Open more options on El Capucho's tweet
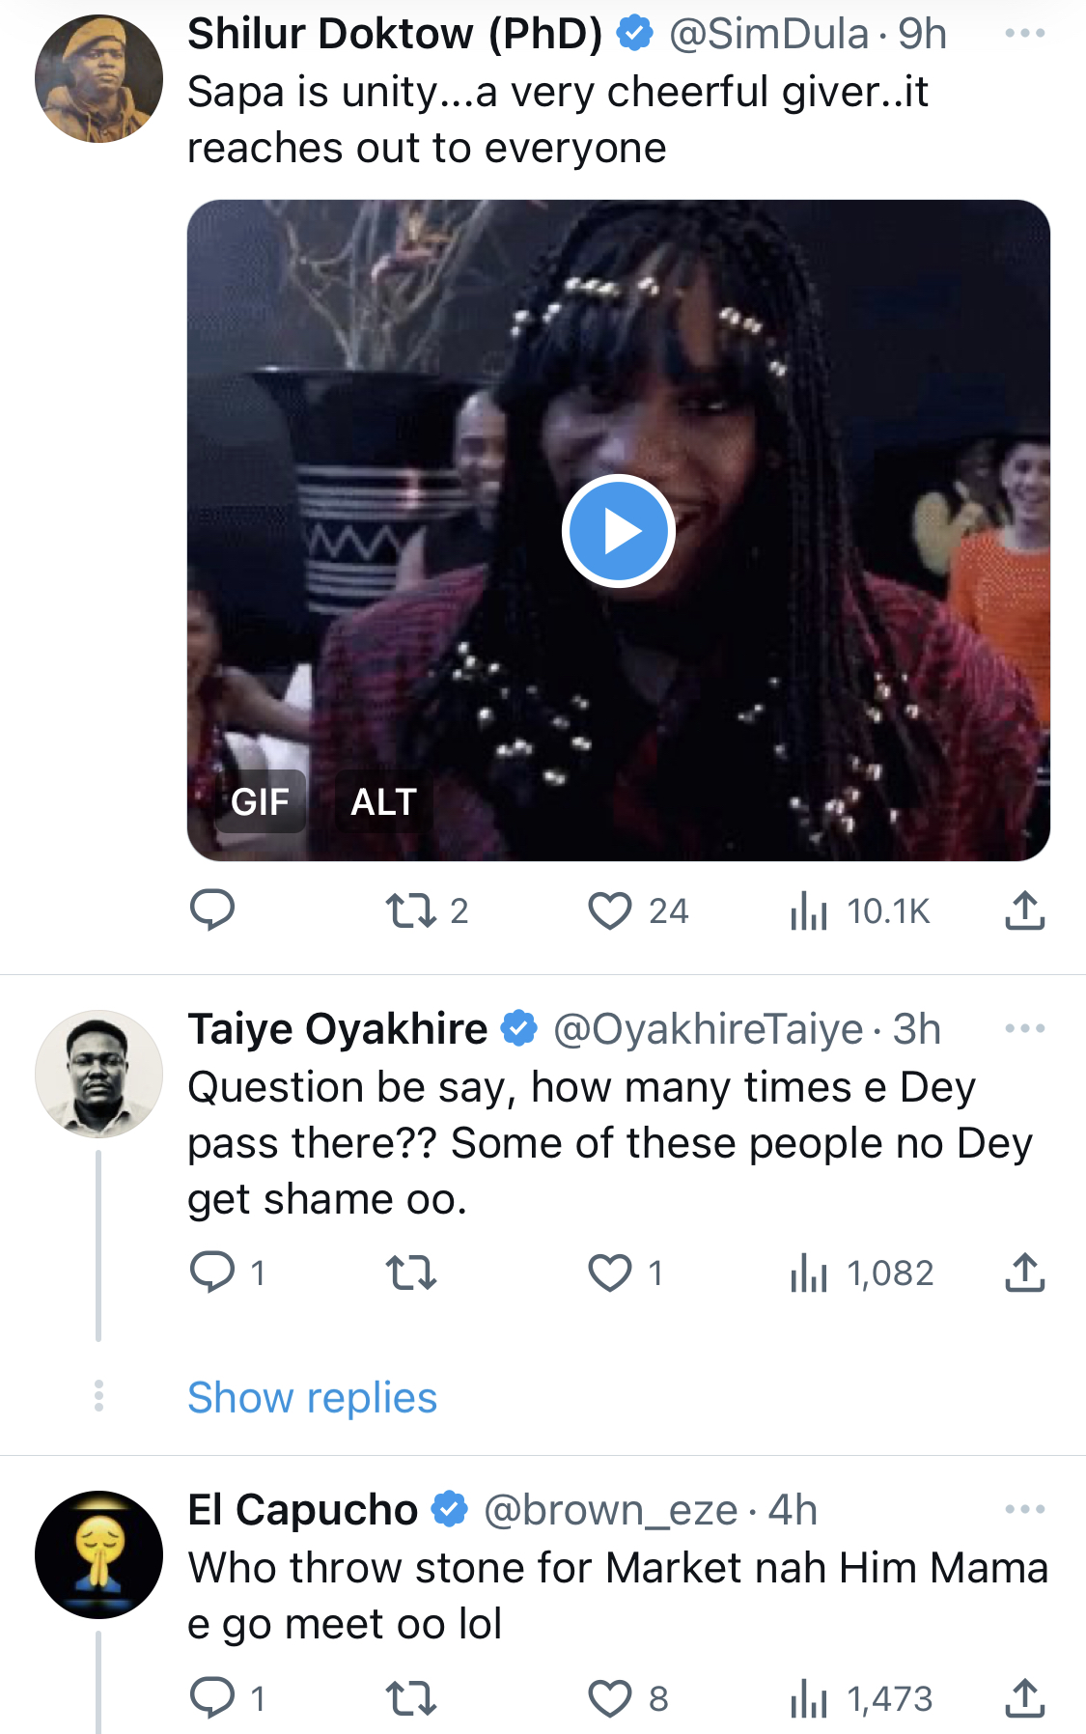The height and width of the screenshot is (1734, 1086). click(x=1024, y=1509)
